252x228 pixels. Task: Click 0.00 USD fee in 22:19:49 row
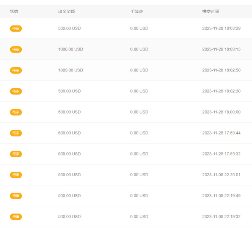pos(139,196)
